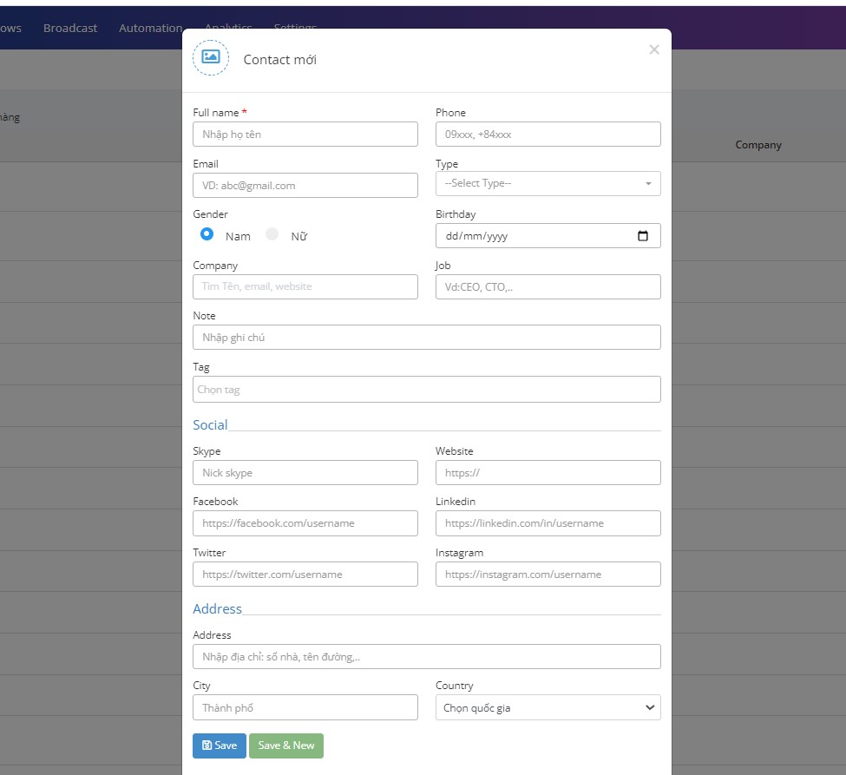Focus the Thành phố city field
This screenshot has width=846, height=775.
pos(305,707)
